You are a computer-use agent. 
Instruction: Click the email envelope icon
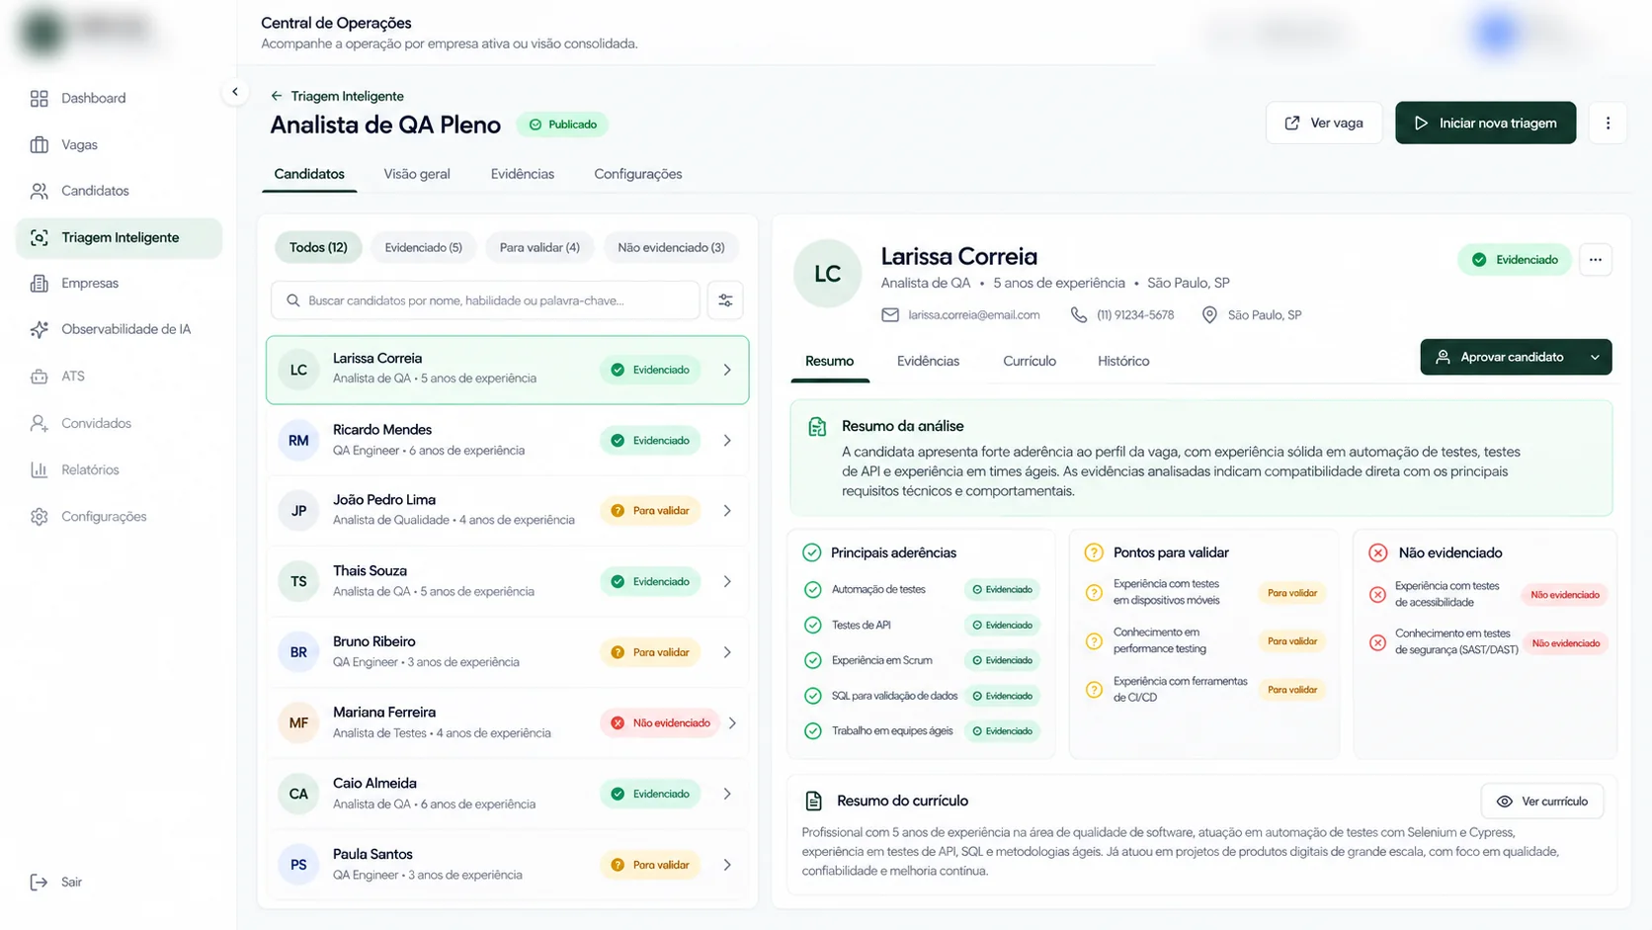[890, 314]
